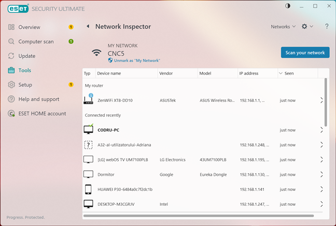
Task: Sort by Seen column header
Action: click(x=298, y=73)
